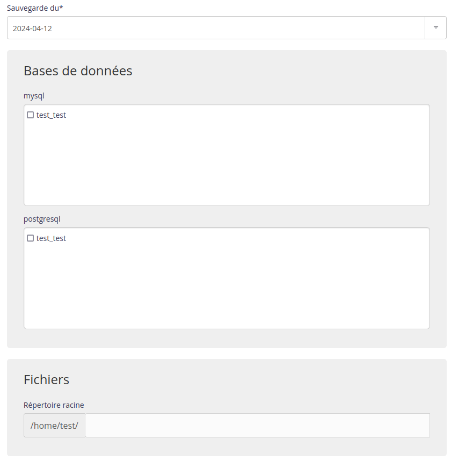
Task: Click the Répertoire racine input field
Action: [258, 425]
